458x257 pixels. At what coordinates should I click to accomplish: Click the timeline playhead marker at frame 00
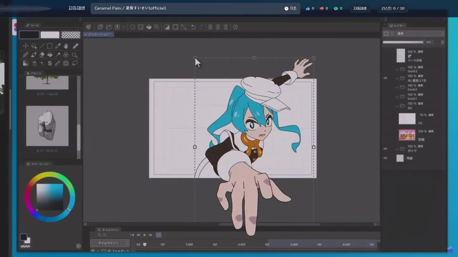pos(145,245)
